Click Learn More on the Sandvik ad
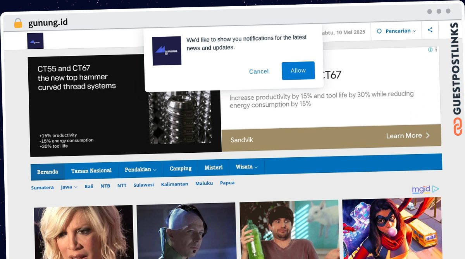The height and width of the screenshot is (259, 465). (408, 136)
